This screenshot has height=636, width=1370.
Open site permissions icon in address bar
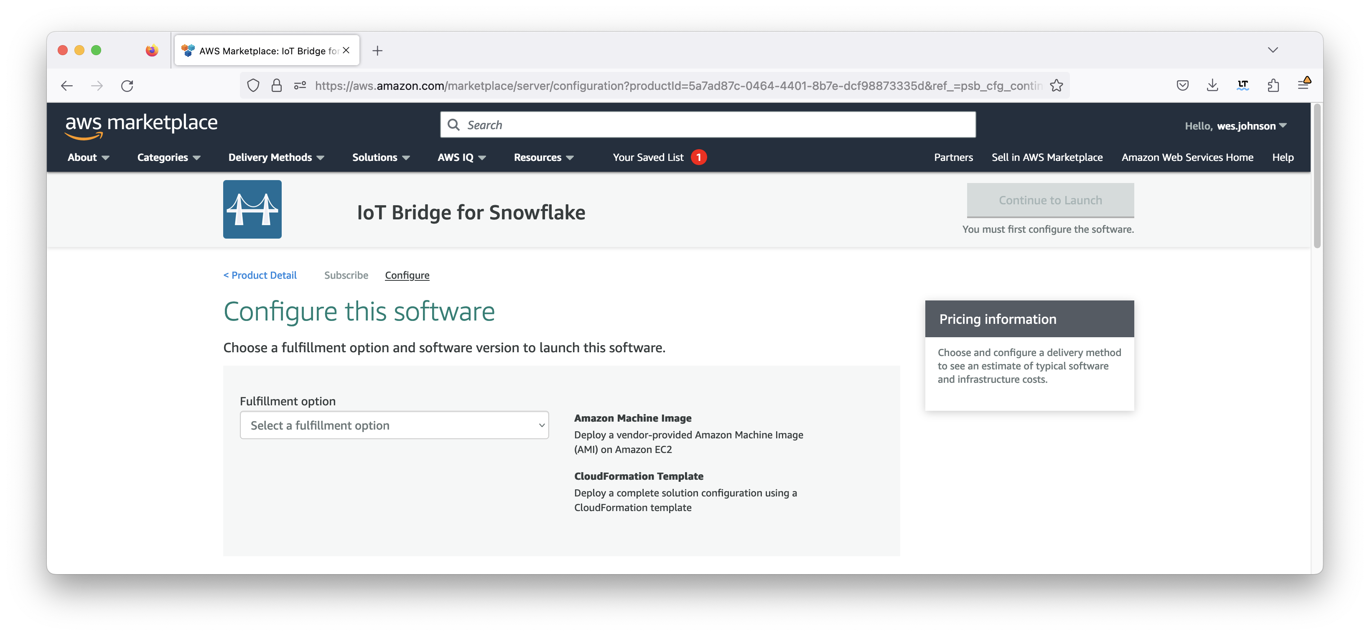(300, 86)
